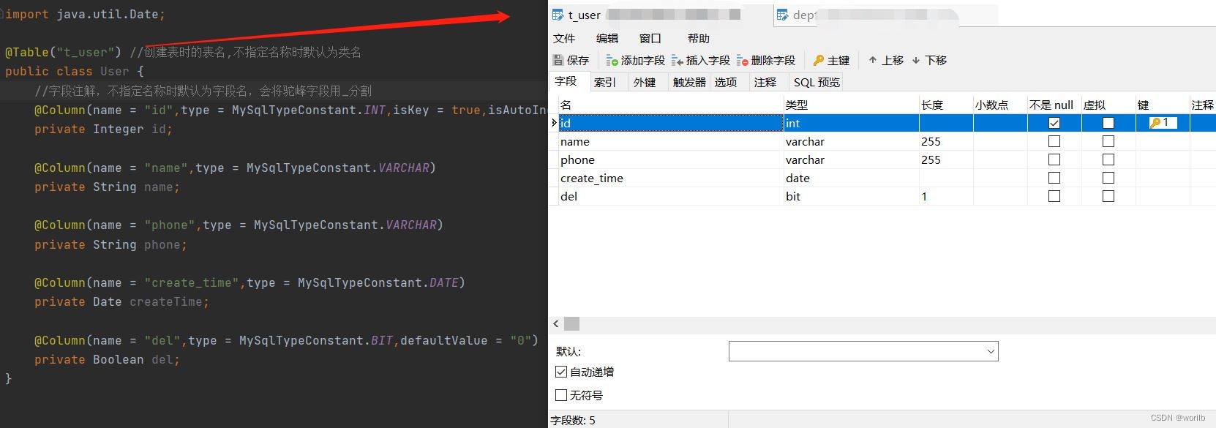The height and width of the screenshot is (428, 1216).
Task: Click Insert Field (插入字段) in toolbar
Action: pyautogui.click(x=700, y=60)
